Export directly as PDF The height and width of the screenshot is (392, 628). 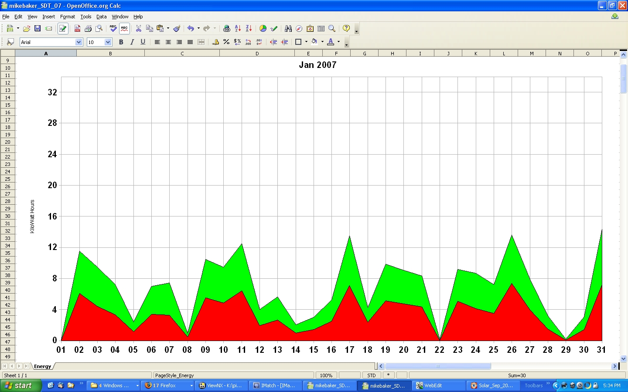pyautogui.click(x=77, y=29)
